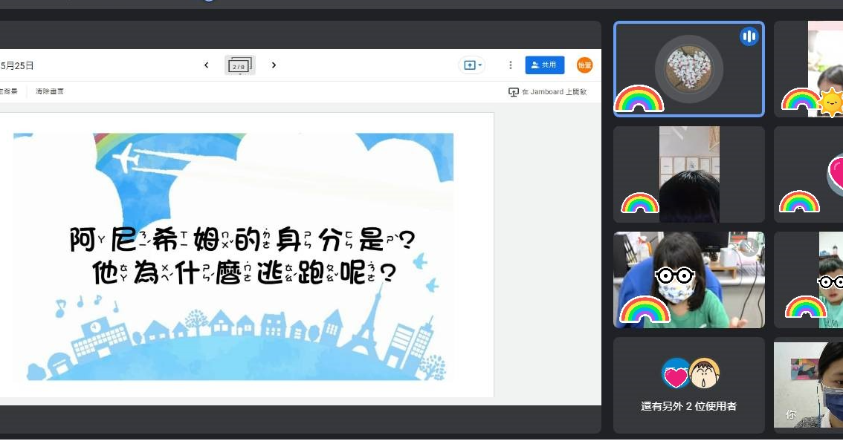Select the tile of girl wearing mask
Viewport: 843px width, 441px height.
point(688,280)
